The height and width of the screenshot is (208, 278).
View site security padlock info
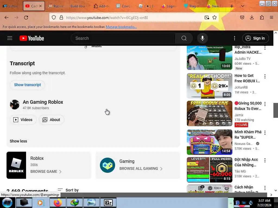point(61,18)
